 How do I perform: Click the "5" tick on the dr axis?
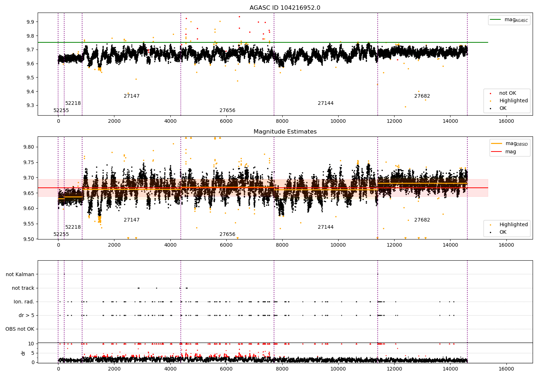coord(33,353)
